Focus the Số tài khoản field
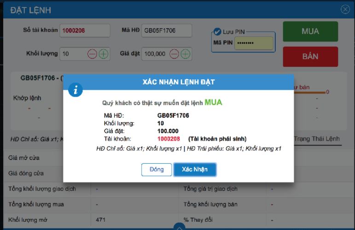The height and width of the screenshot is (230, 355). coord(85,30)
